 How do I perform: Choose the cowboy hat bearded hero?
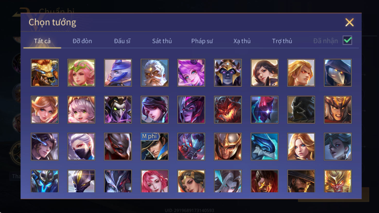[301, 181]
